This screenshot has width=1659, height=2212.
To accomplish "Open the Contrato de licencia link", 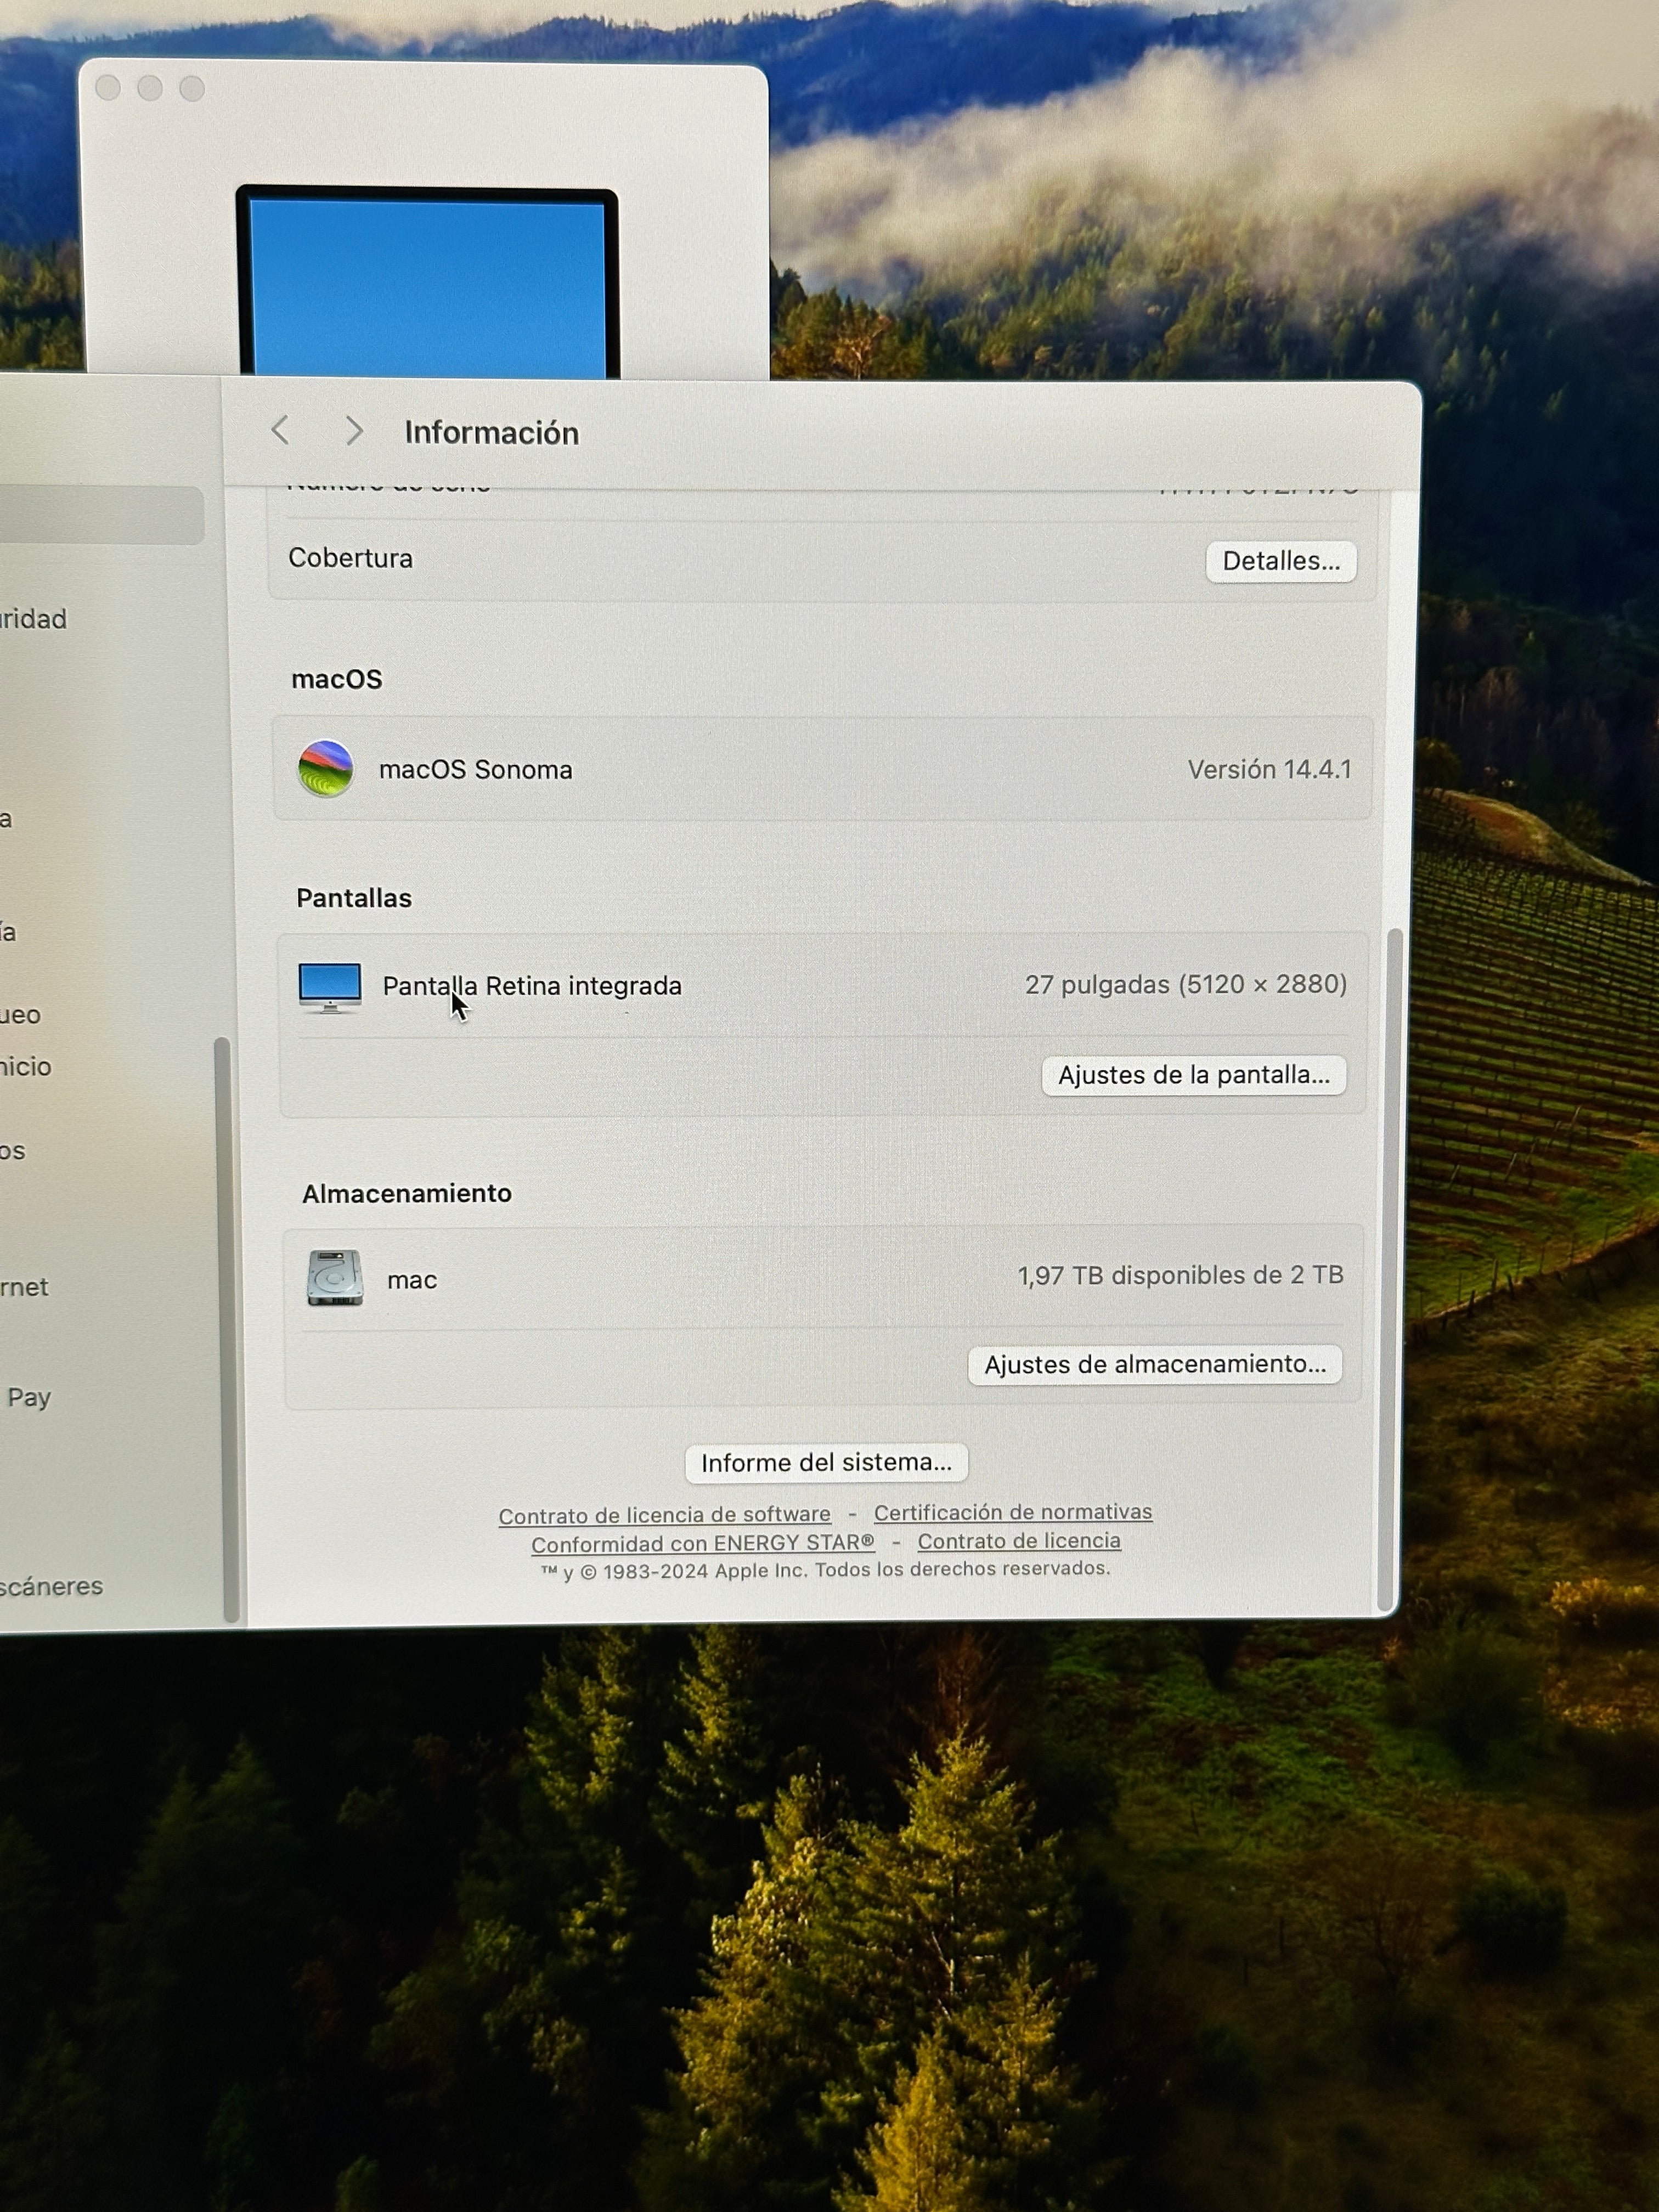I will (x=1019, y=1541).
